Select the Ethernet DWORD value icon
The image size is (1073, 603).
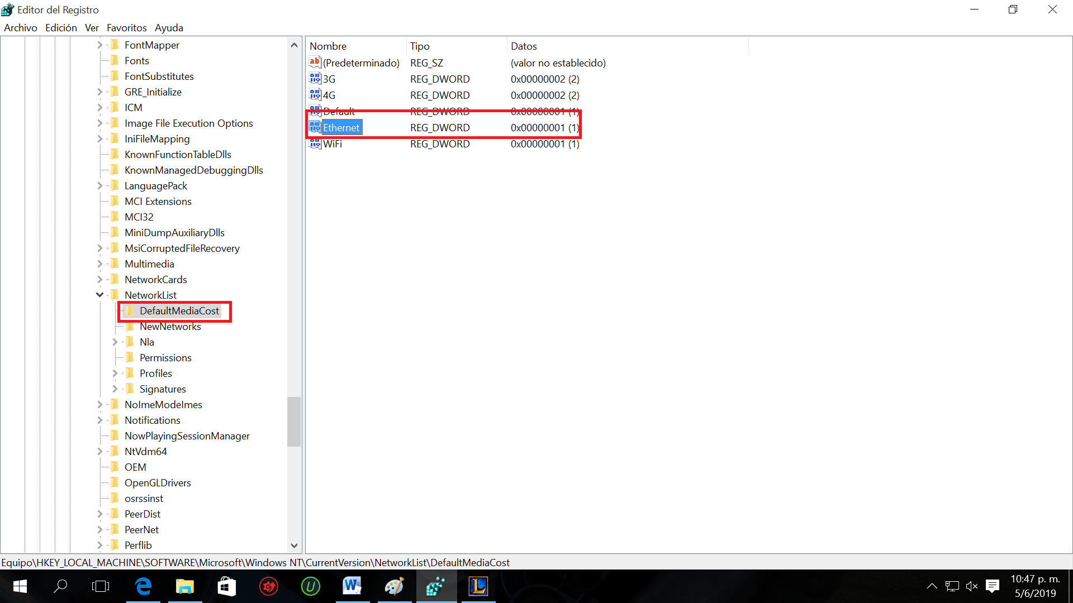(x=315, y=127)
